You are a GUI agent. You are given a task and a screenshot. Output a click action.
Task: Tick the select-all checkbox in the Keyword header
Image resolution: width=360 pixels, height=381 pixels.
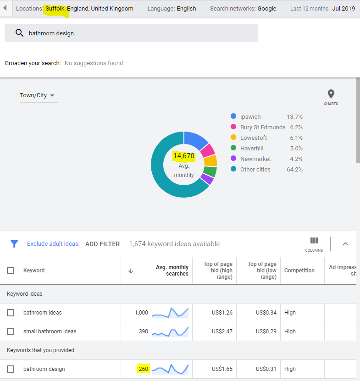coord(11,271)
